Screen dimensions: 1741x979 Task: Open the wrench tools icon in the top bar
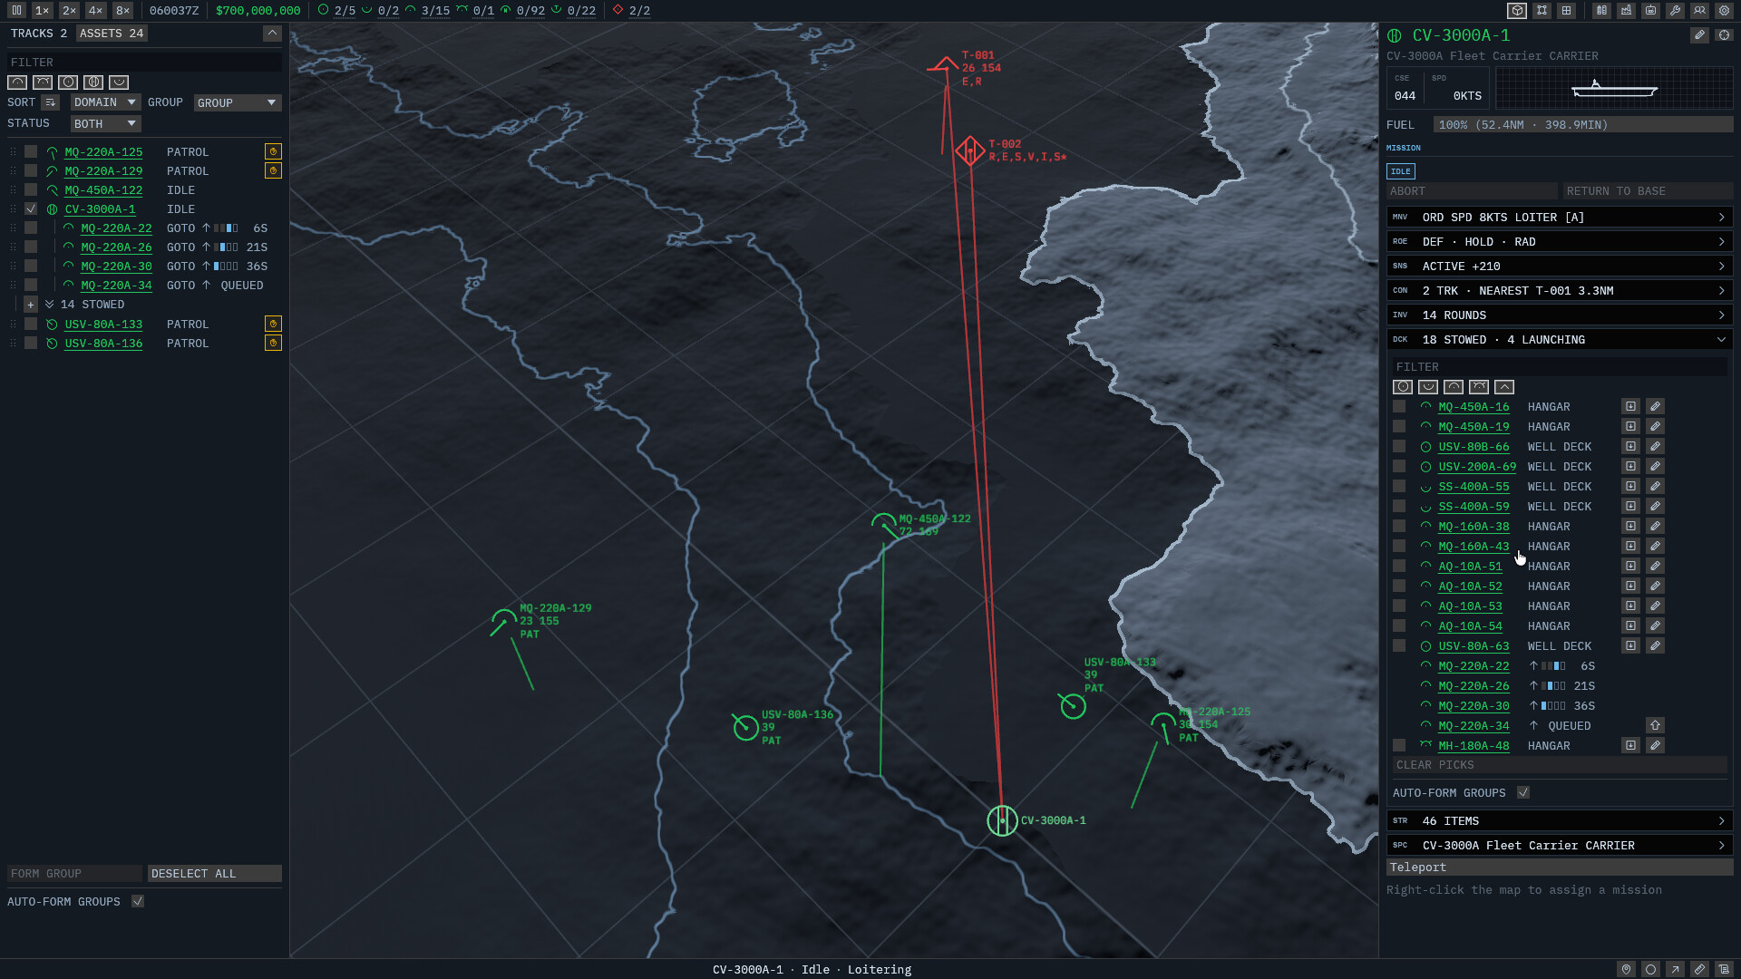[1676, 10]
